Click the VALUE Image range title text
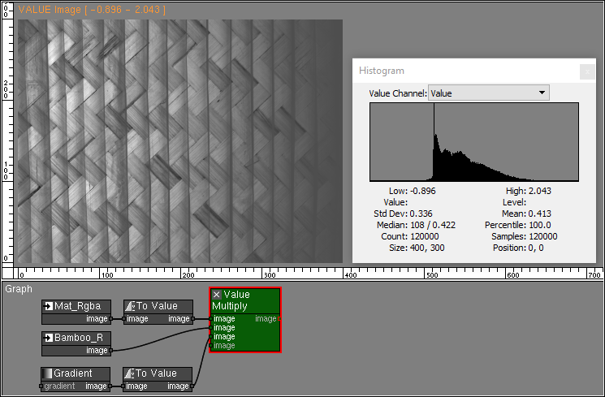 [91, 11]
